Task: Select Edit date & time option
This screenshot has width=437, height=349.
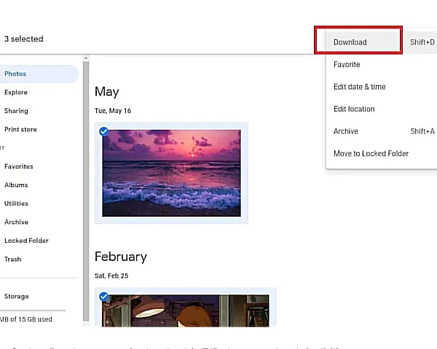Action: 360,87
